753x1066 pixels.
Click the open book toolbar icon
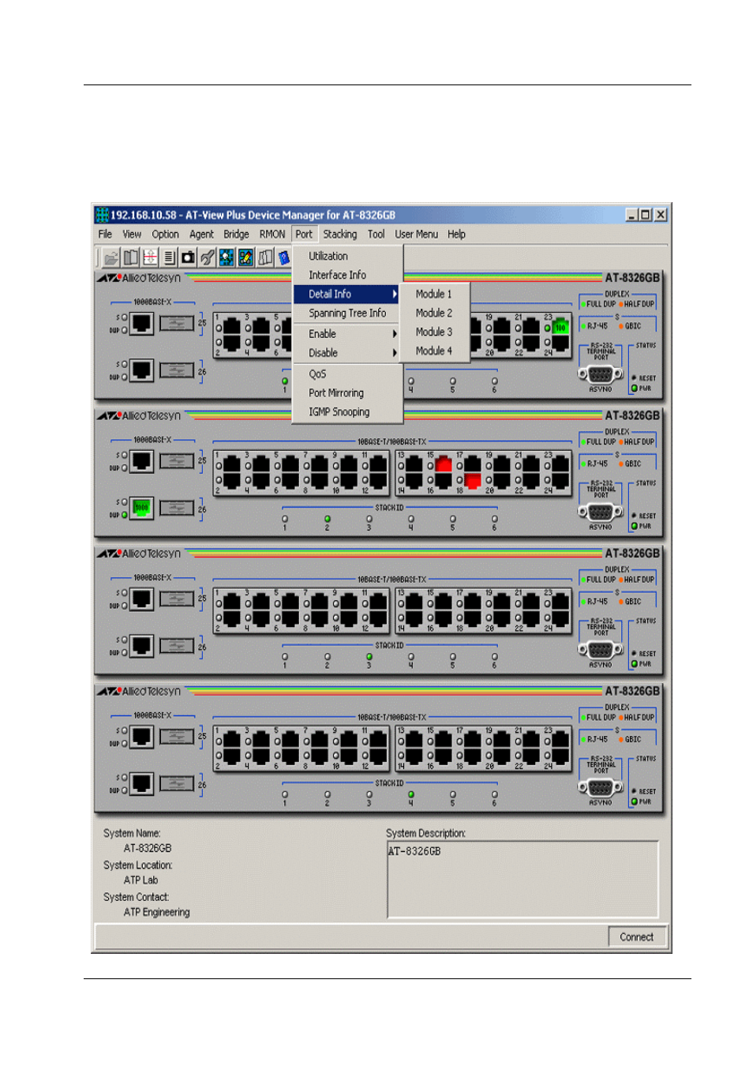coord(131,257)
